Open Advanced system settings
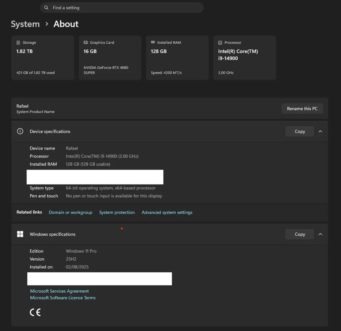341x331 pixels. 167,212
